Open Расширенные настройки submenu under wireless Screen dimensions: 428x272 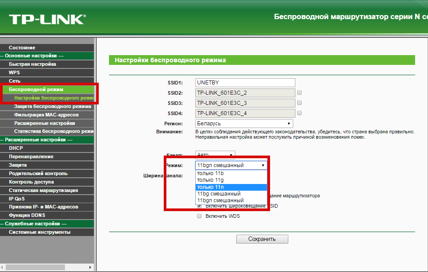(47, 123)
